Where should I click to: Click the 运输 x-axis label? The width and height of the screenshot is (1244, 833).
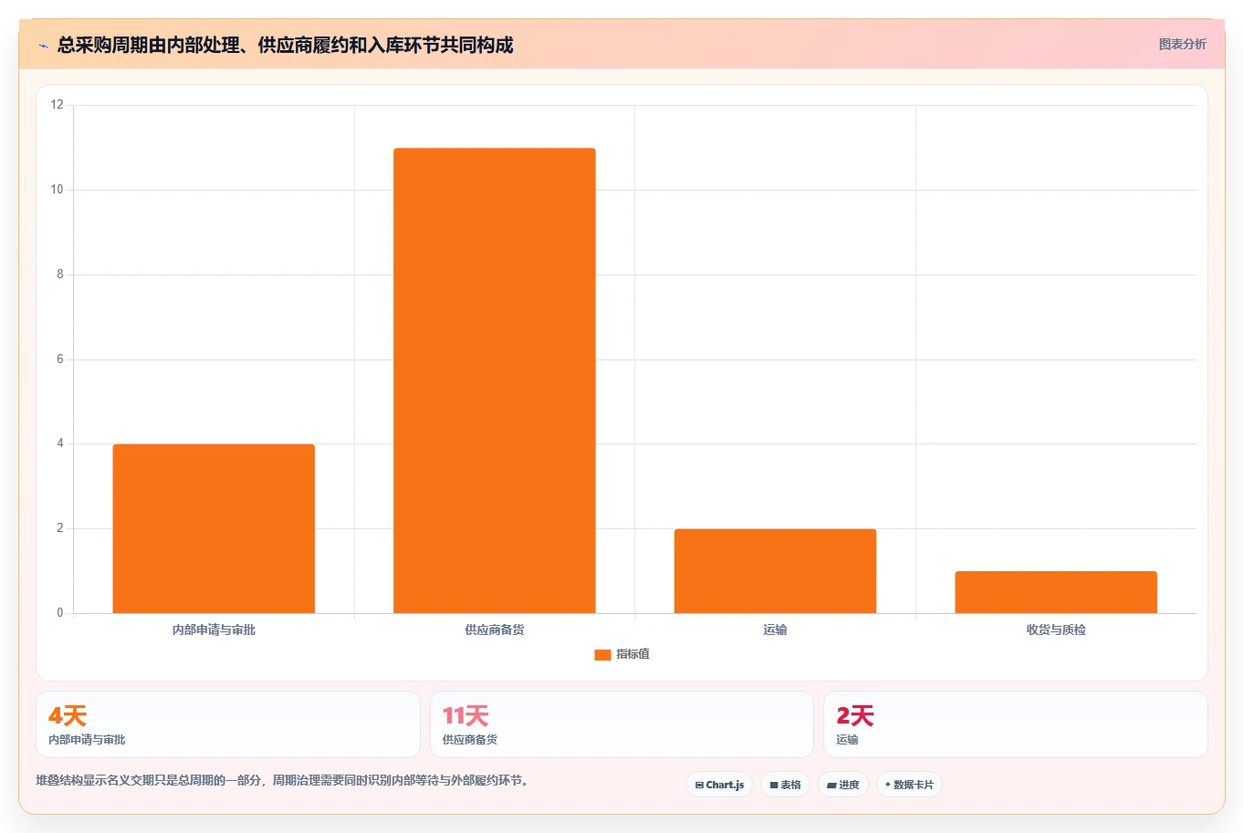(x=775, y=630)
